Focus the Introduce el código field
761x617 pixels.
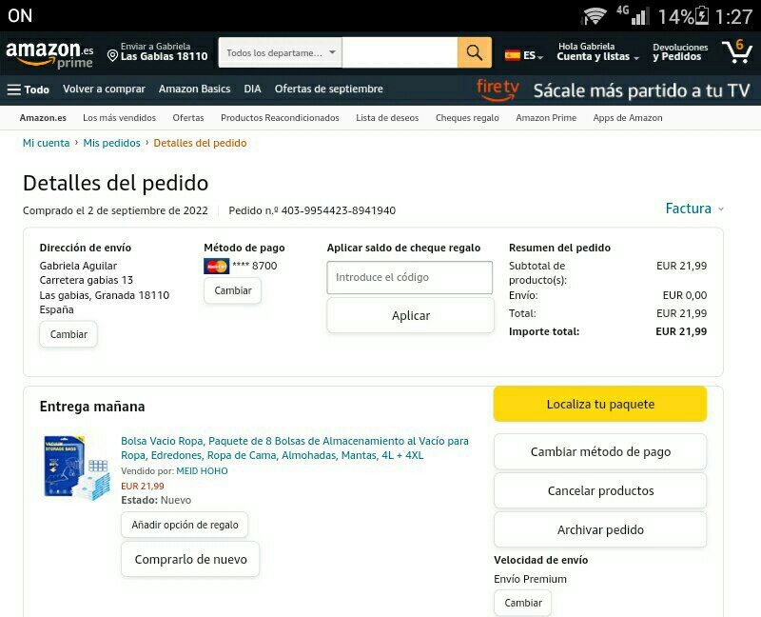410,277
